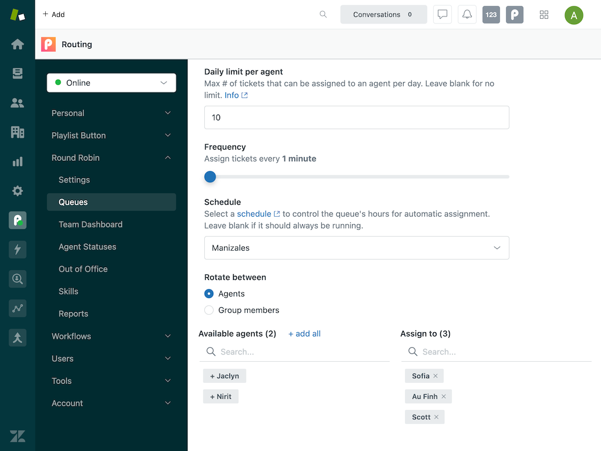Open the Customers icon in the sidebar

coord(17,103)
